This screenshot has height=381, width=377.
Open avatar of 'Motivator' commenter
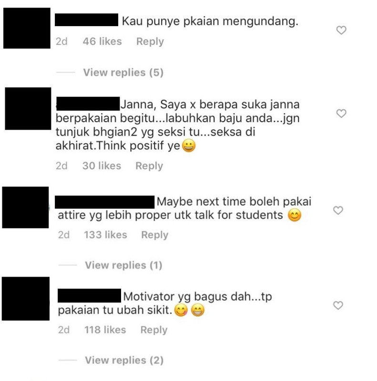point(26,299)
